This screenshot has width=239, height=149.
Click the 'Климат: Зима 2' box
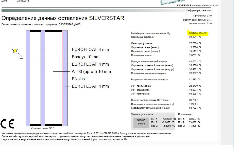141,122
